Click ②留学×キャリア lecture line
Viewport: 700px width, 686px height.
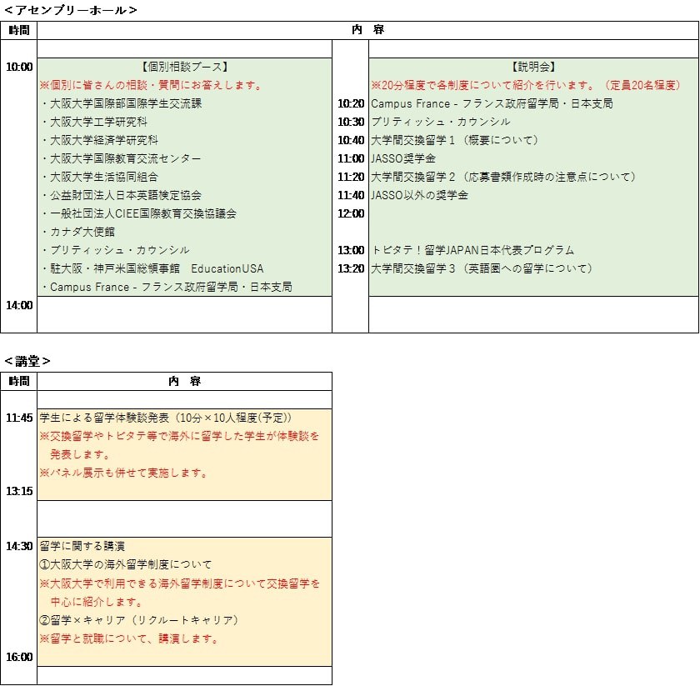tap(139, 620)
